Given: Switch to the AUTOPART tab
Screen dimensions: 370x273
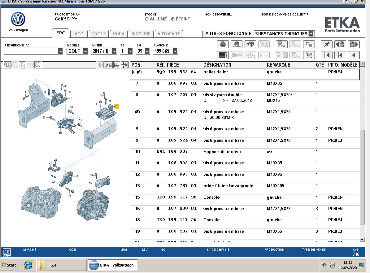Looking at the screenshot, I should 169,34.
